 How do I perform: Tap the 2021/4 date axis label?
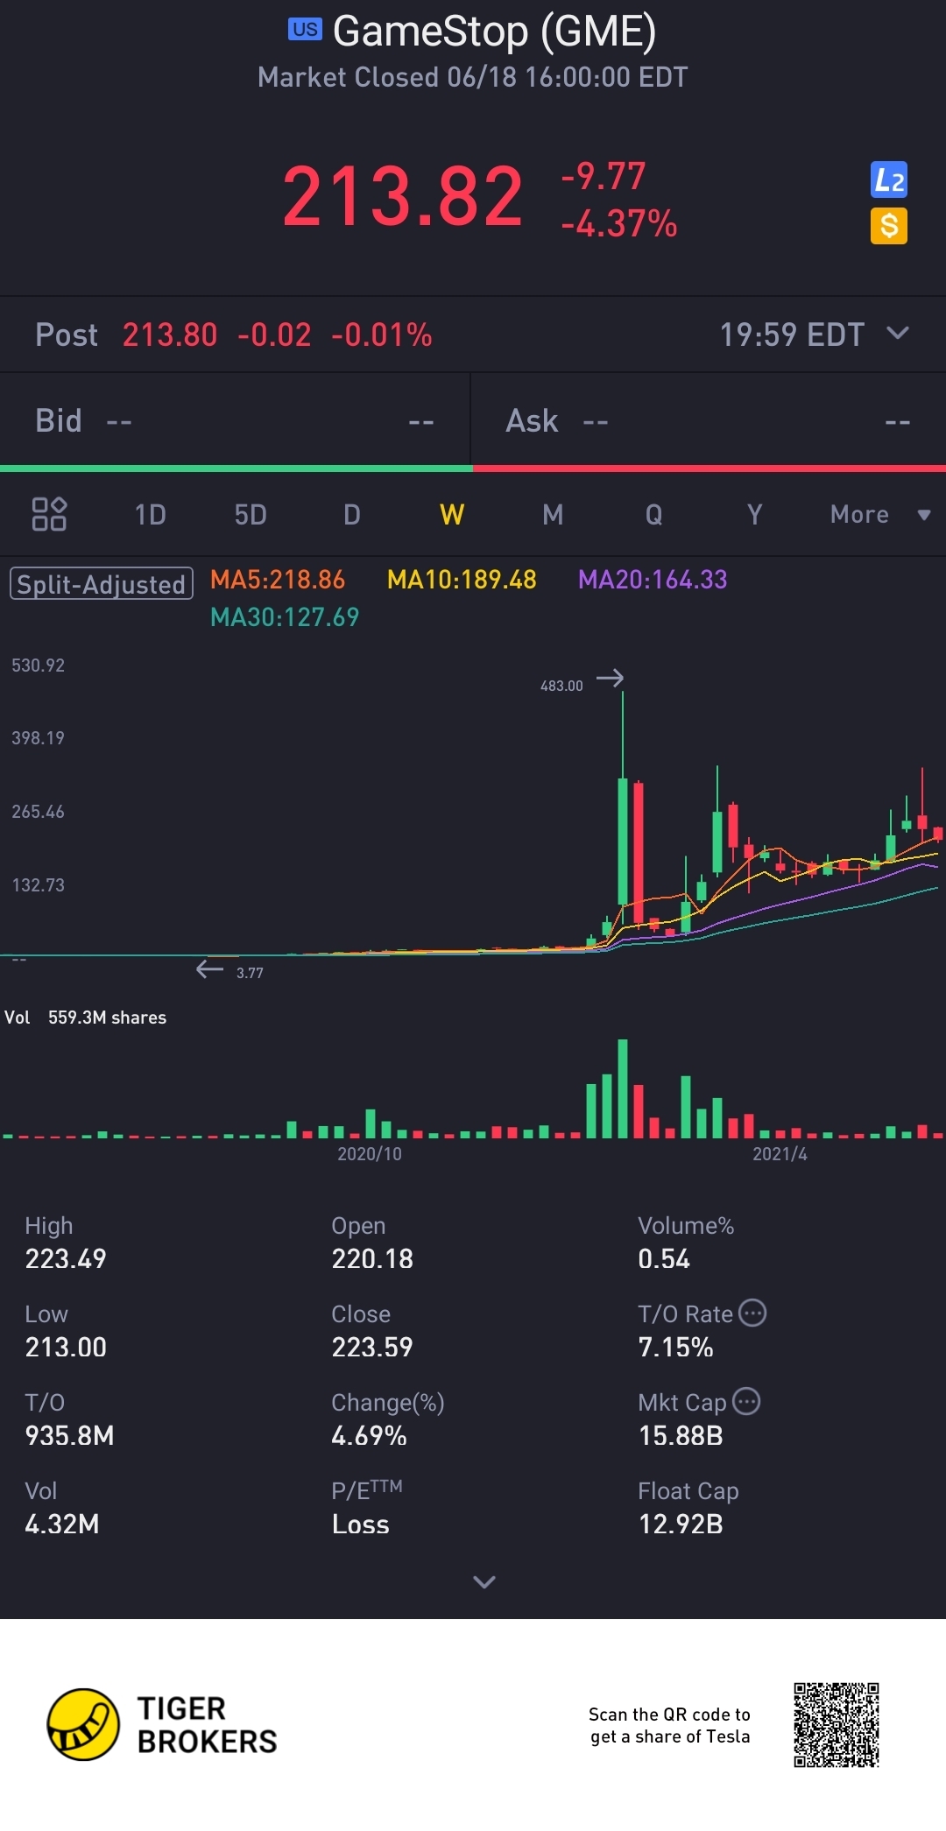780,1154
